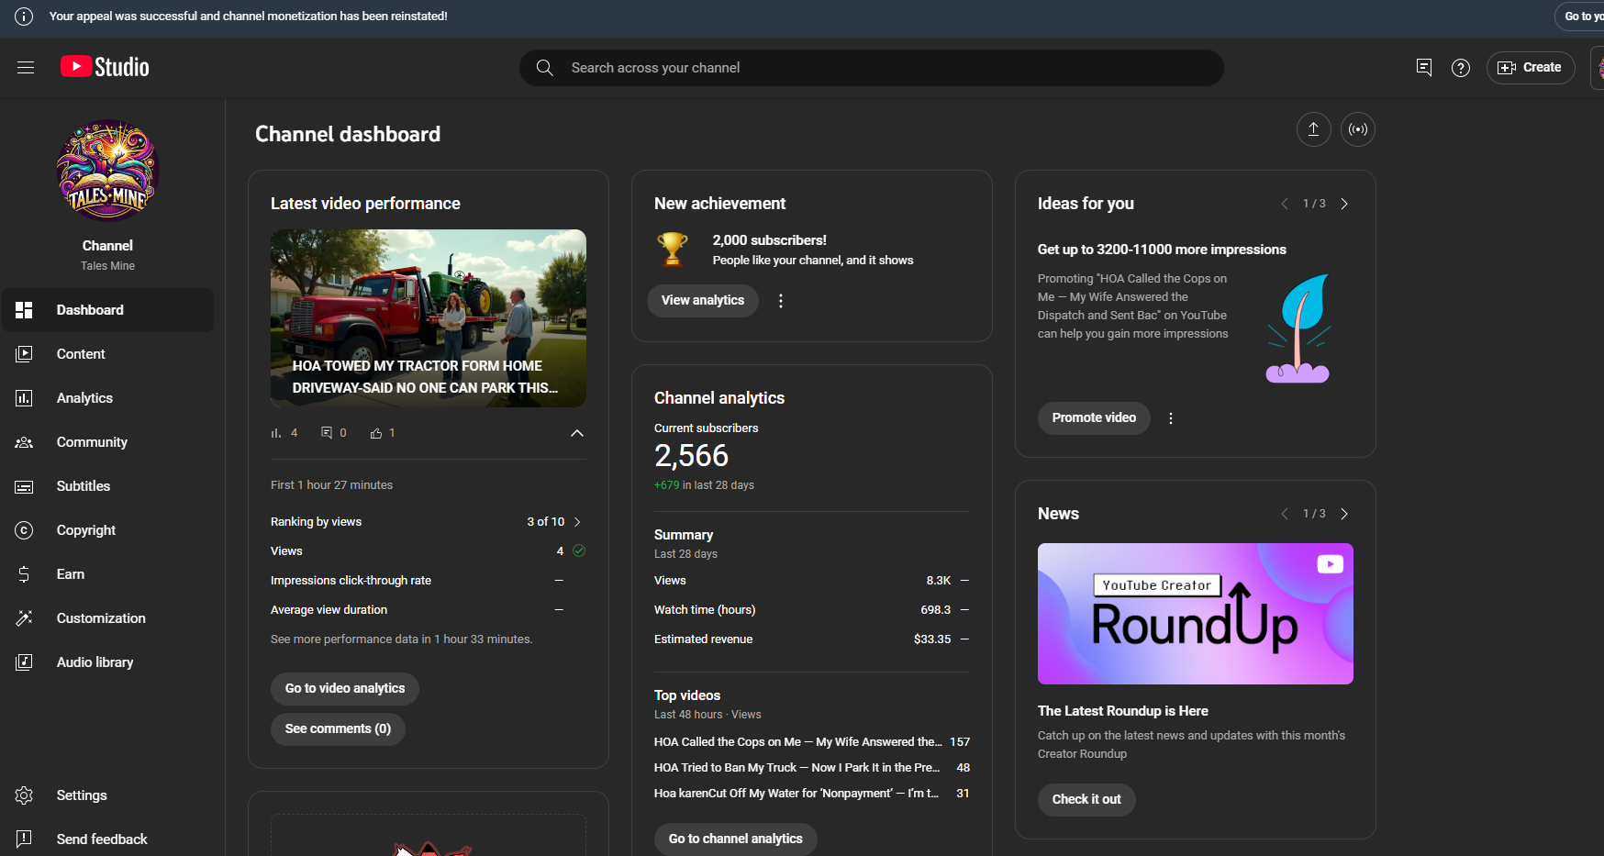This screenshot has width=1604, height=856.
Task: Collapse the latest video performance details chevron
Action: [x=577, y=433]
